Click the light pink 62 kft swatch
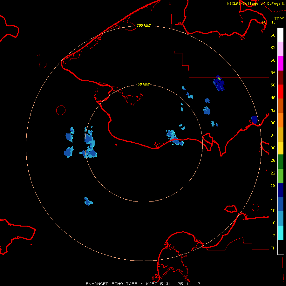286x286 pixels. click(x=281, y=49)
